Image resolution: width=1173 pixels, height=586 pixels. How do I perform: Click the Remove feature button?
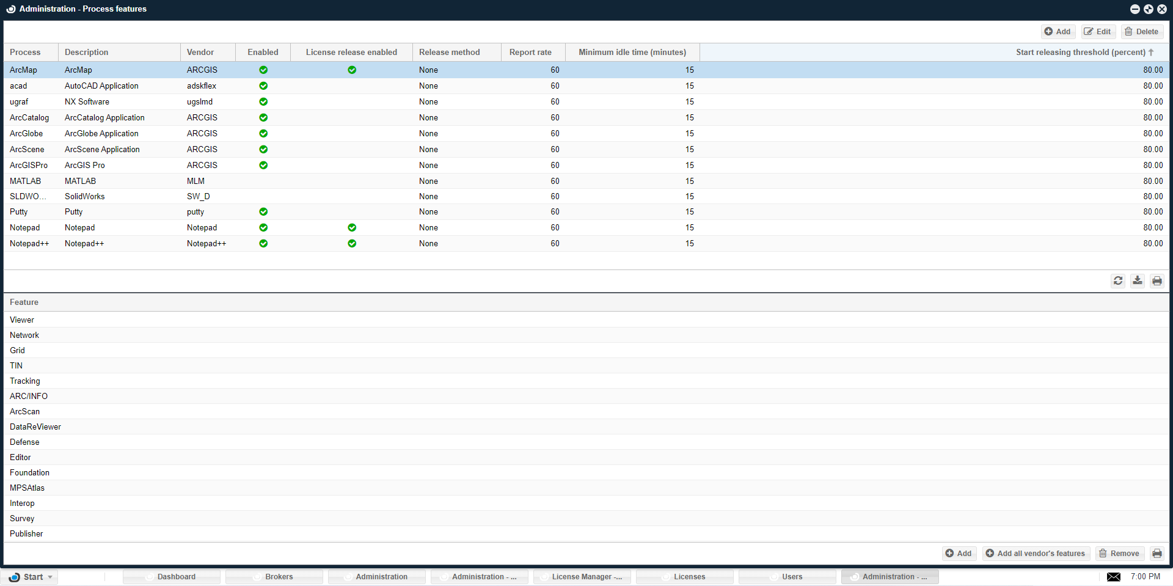tap(1119, 554)
